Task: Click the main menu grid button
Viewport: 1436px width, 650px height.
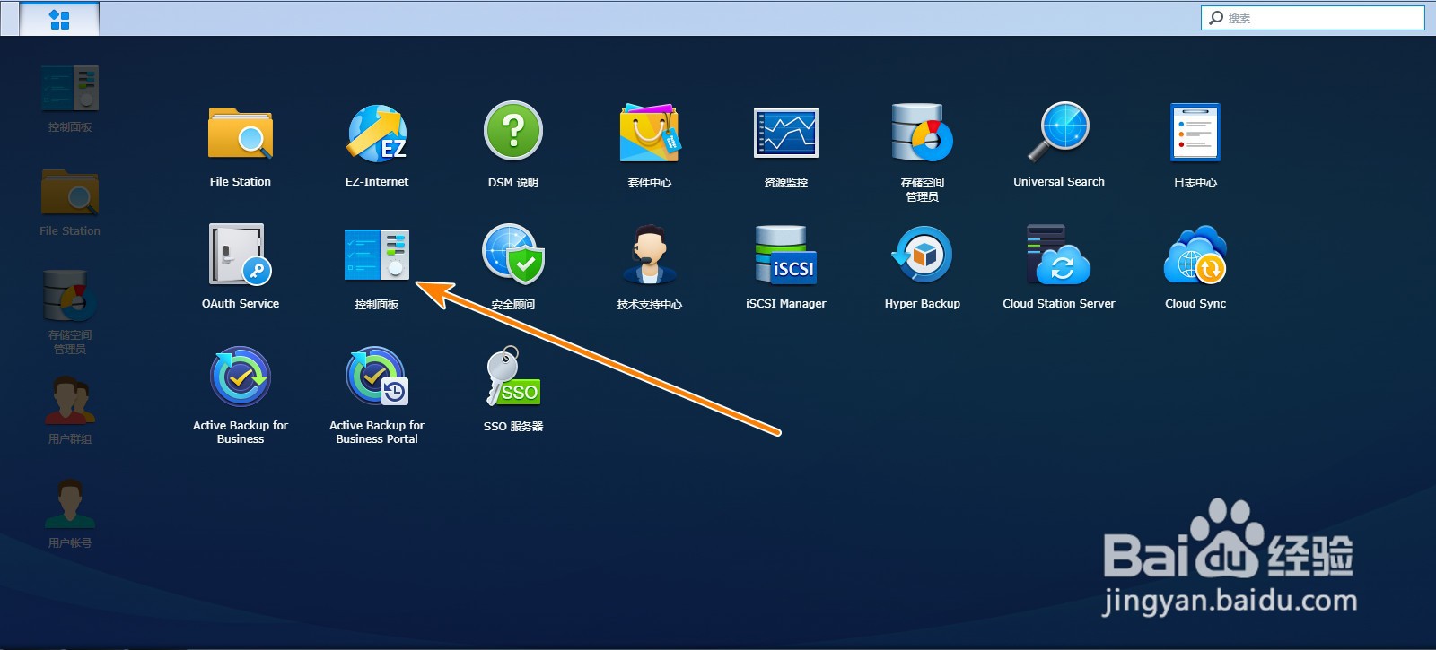Action: pos(59,19)
